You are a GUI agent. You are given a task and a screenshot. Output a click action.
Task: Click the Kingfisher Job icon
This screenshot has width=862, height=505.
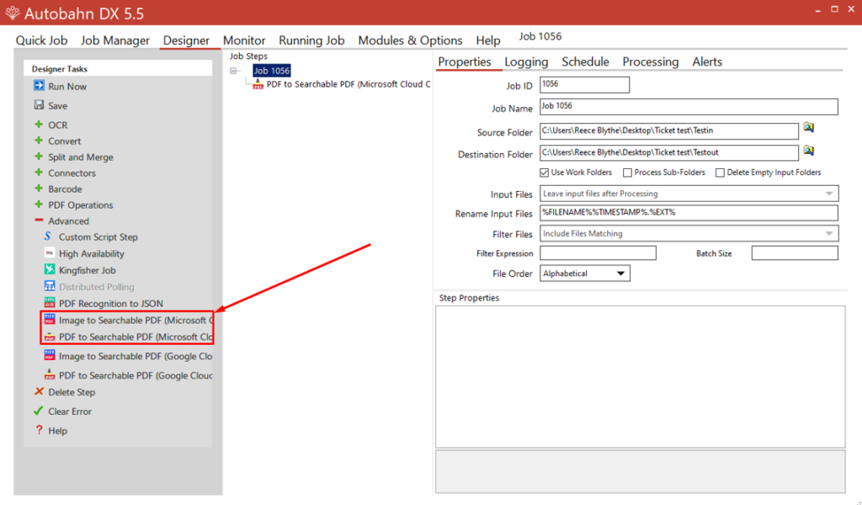coord(50,270)
